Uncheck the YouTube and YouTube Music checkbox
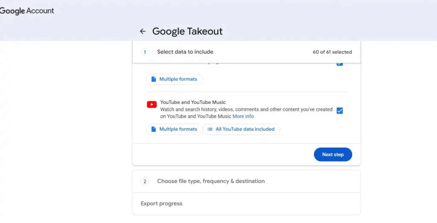437x223 pixels. [x=339, y=111]
